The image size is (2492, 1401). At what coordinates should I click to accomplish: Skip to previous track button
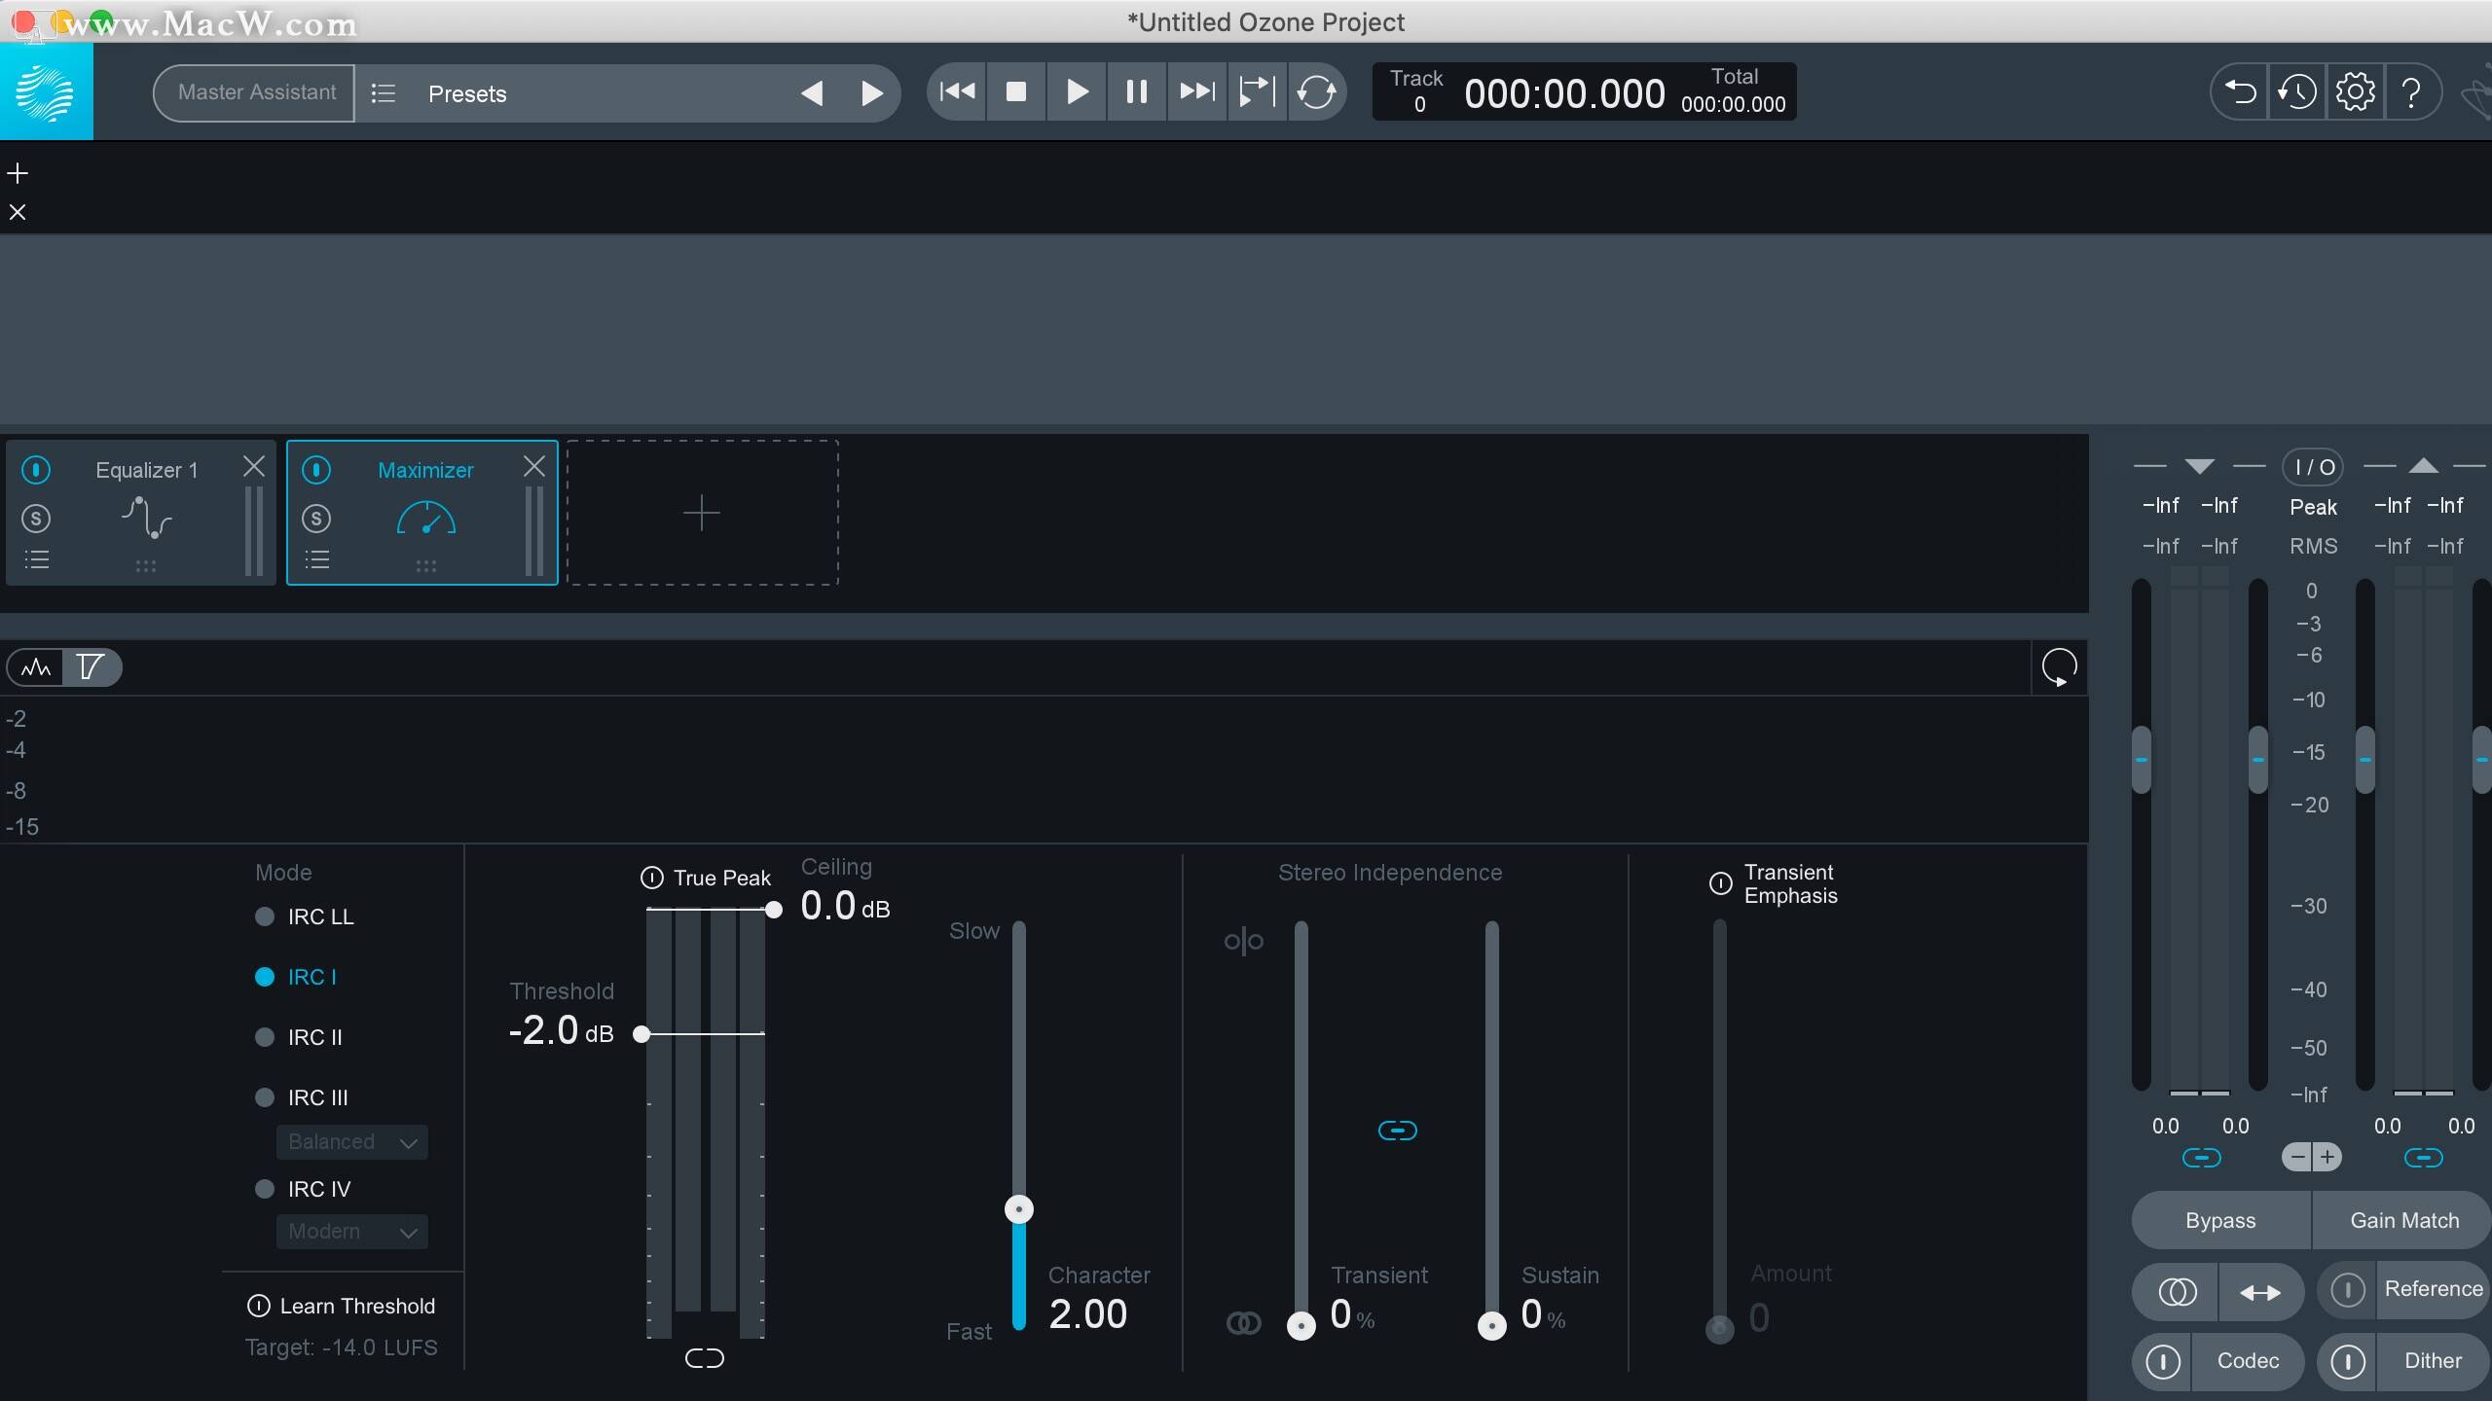957,91
